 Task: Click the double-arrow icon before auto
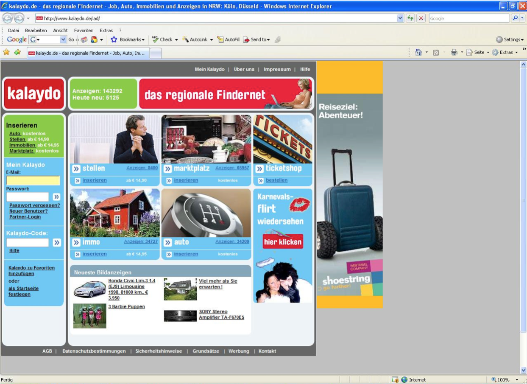pos(168,242)
